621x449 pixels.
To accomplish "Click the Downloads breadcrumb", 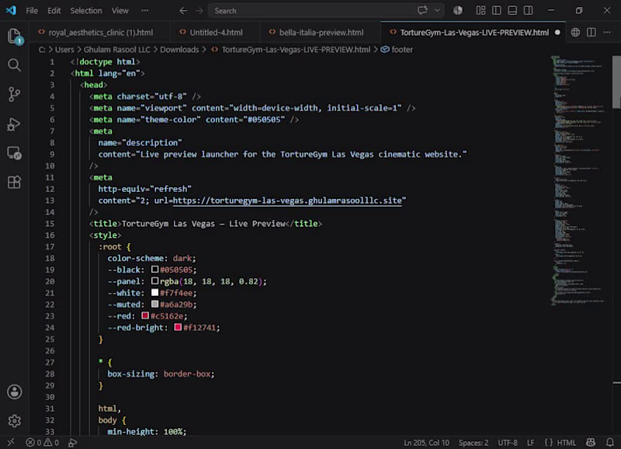I will click(x=179, y=50).
